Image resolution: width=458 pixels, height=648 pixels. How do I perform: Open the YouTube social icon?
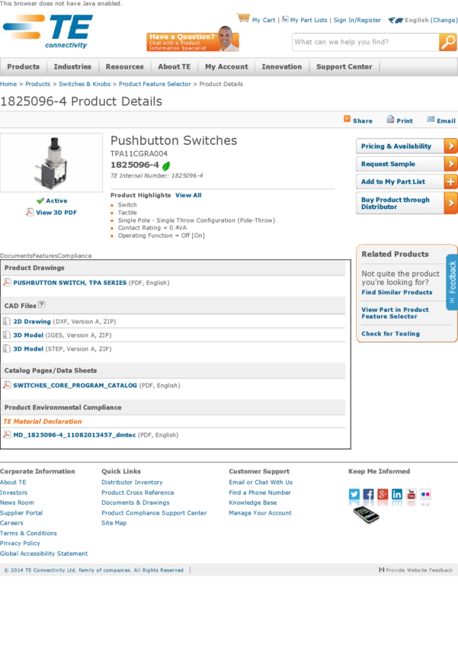[412, 494]
